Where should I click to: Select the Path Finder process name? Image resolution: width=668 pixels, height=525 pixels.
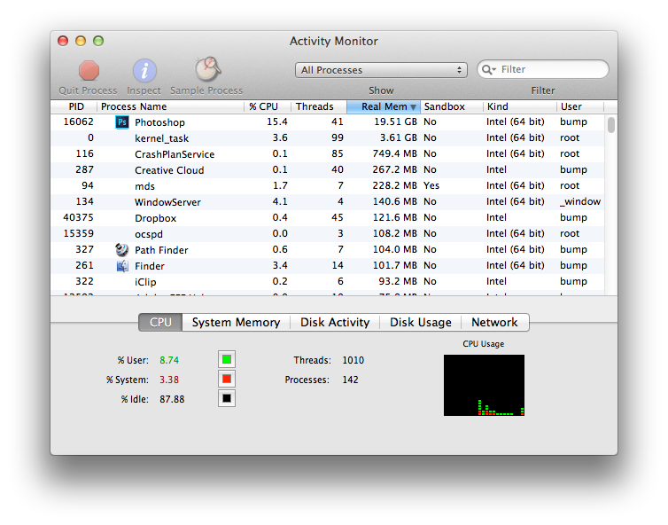[161, 250]
